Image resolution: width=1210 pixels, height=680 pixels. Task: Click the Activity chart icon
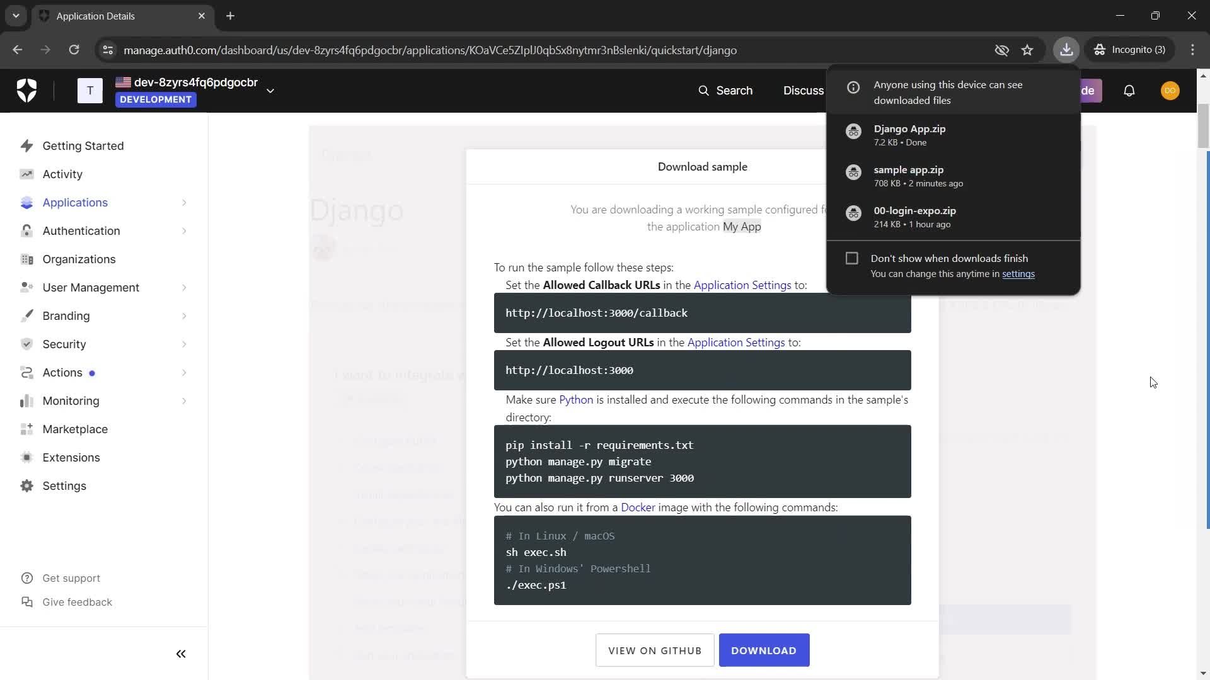[x=26, y=174]
